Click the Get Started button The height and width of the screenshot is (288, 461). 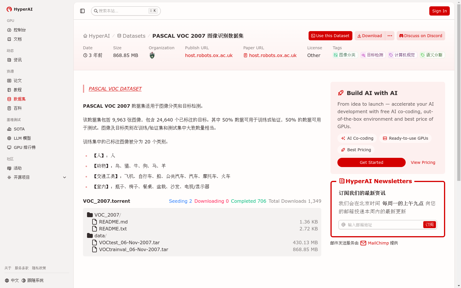point(371,162)
